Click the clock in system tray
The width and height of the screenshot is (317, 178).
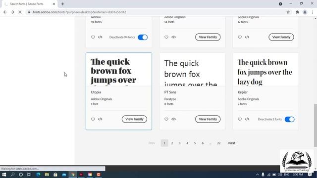[x=298, y=175]
